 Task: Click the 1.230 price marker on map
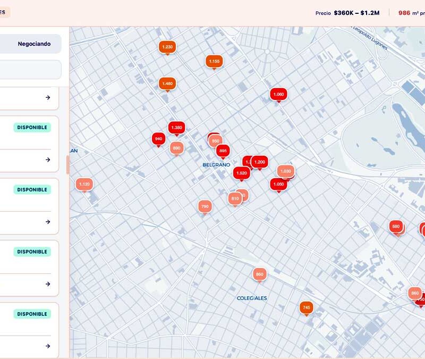pyautogui.click(x=167, y=47)
